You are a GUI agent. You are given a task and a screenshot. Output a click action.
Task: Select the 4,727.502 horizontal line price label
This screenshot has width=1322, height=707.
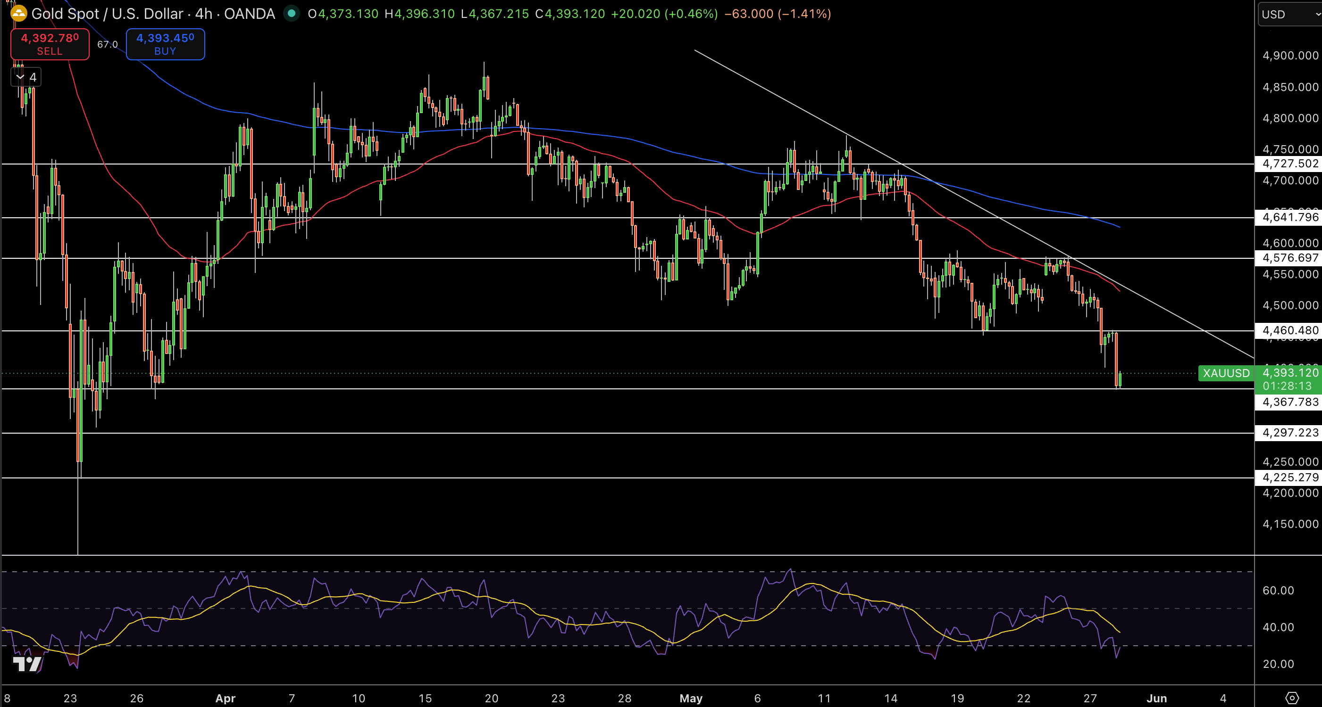pyautogui.click(x=1289, y=164)
